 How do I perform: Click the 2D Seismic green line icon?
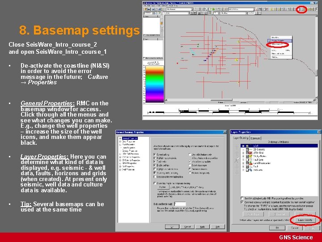click(x=251, y=149)
